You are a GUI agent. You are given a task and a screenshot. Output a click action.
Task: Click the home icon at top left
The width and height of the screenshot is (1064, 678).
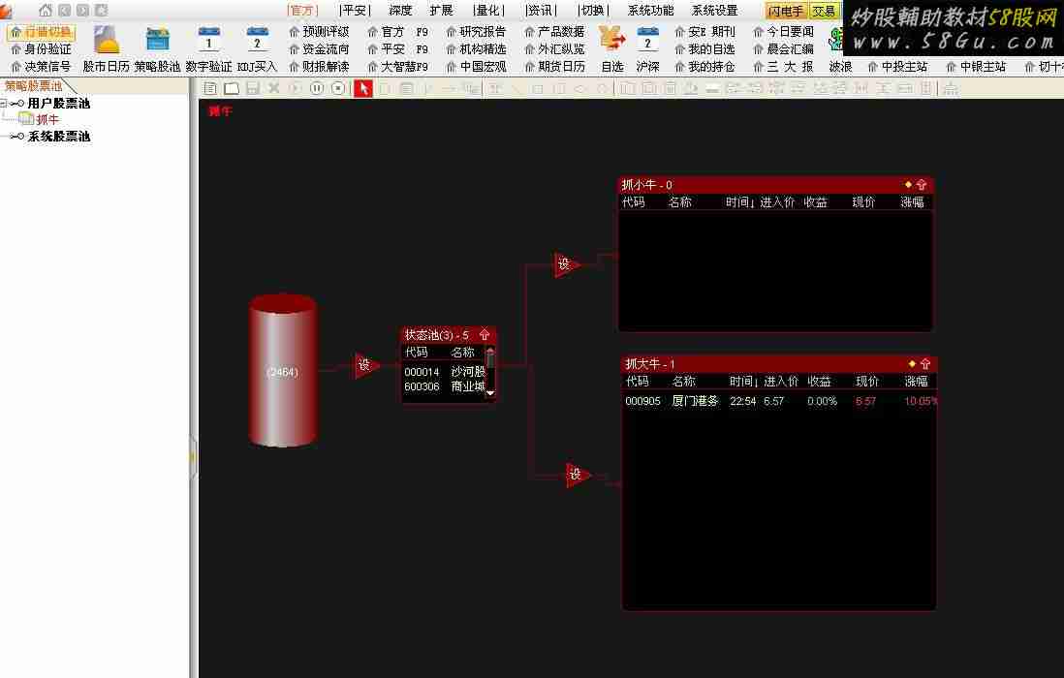pyautogui.click(x=46, y=11)
